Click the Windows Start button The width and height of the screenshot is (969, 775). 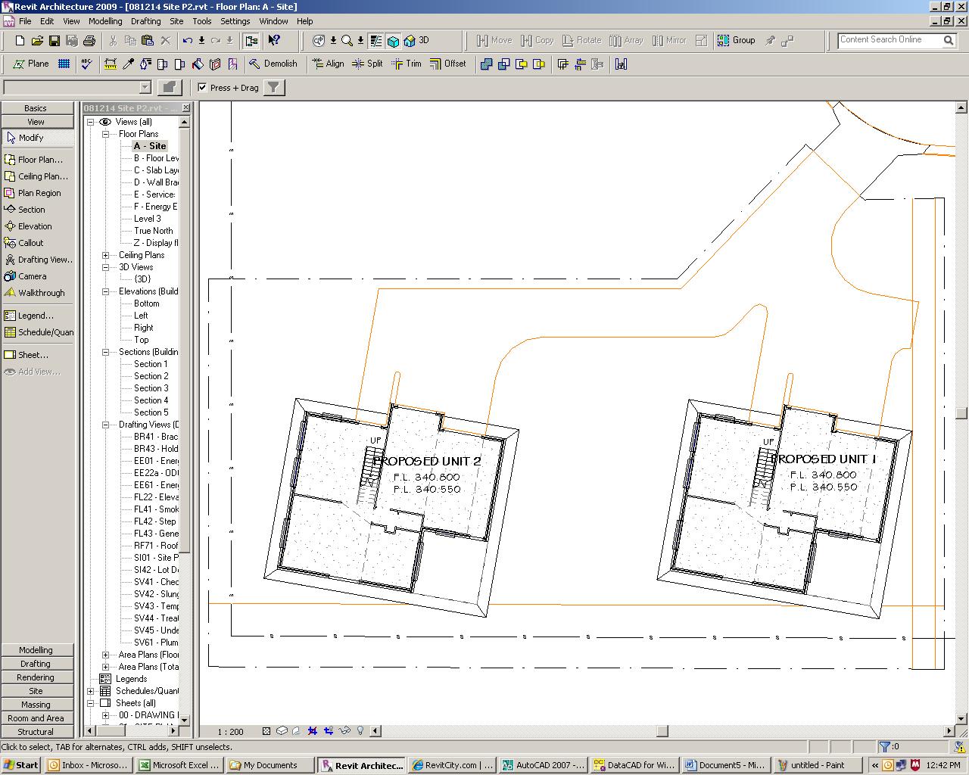20,765
